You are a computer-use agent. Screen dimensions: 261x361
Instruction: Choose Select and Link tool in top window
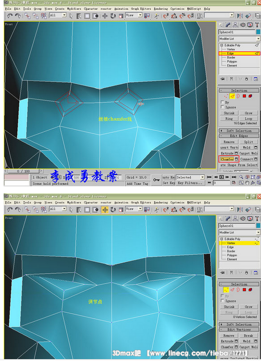[x=27, y=16]
